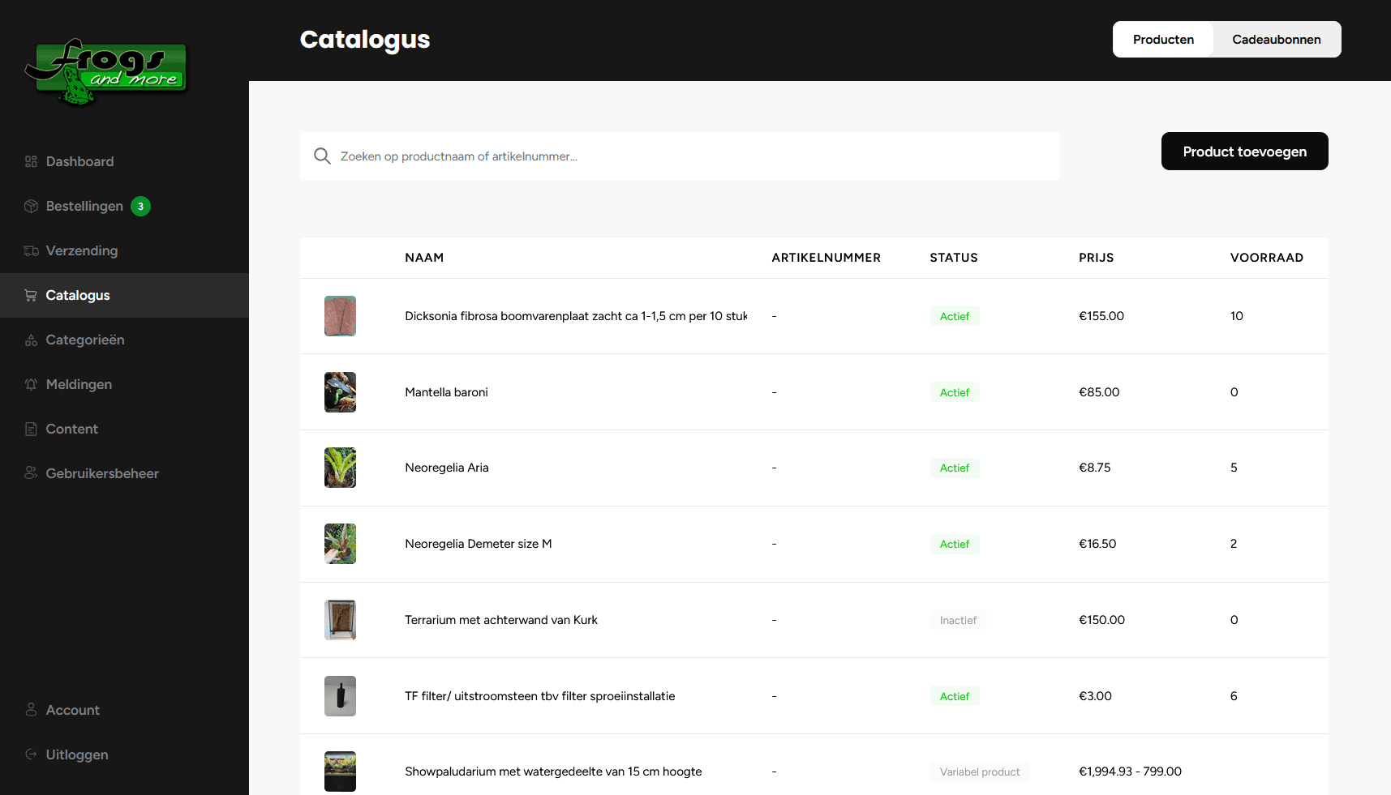The height and width of the screenshot is (795, 1391).
Task: Open TF filter/ uitstroomsteen product name
Action: [x=540, y=696]
